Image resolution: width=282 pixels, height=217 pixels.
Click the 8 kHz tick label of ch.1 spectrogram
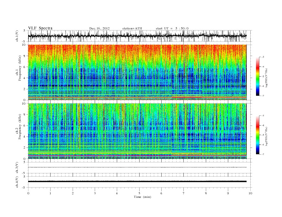point(25,56)
